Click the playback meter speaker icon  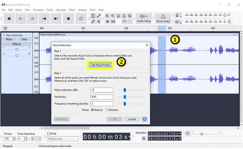pyautogui.click(x=177, y=22)
